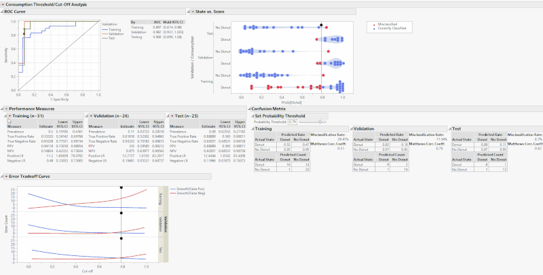Open the Performance Measures red triangle menu

[x=6, y=109]
